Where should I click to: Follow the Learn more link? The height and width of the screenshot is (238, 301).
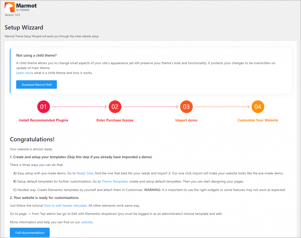[x=25, y=73]
